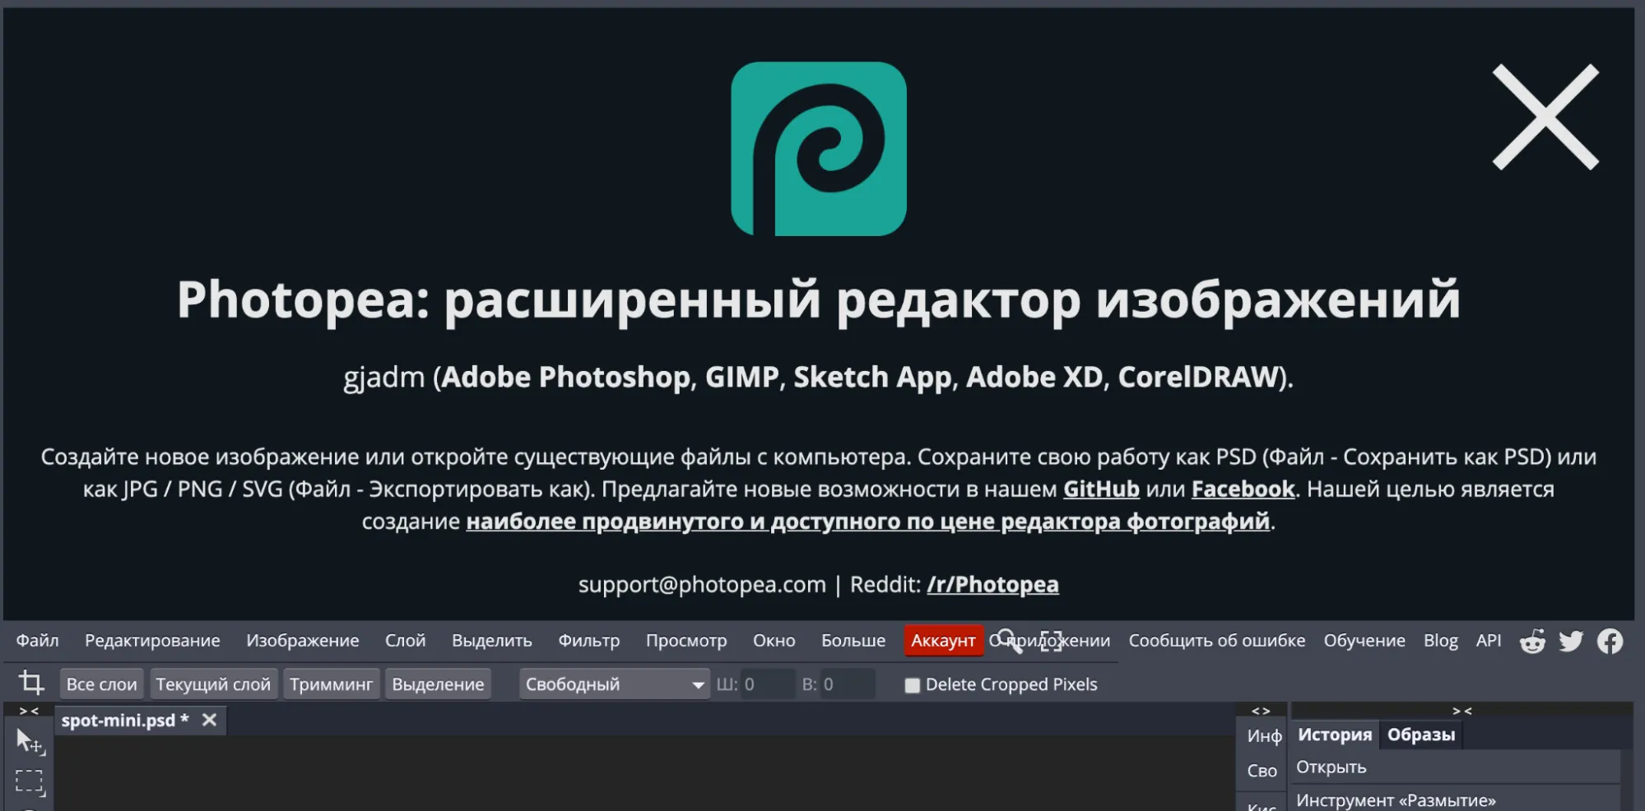Select the Move tool in the toolbox
Viewport: 1645px width, 811px height.
point(30,741)
